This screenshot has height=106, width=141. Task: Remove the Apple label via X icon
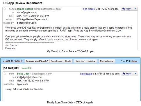pos(30,68)
